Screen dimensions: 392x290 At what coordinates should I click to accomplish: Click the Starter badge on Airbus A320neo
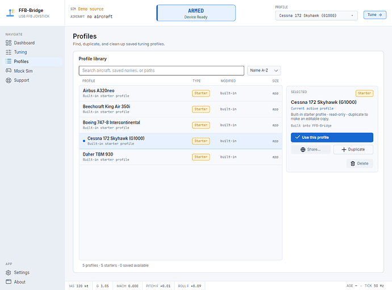(201, 93)
